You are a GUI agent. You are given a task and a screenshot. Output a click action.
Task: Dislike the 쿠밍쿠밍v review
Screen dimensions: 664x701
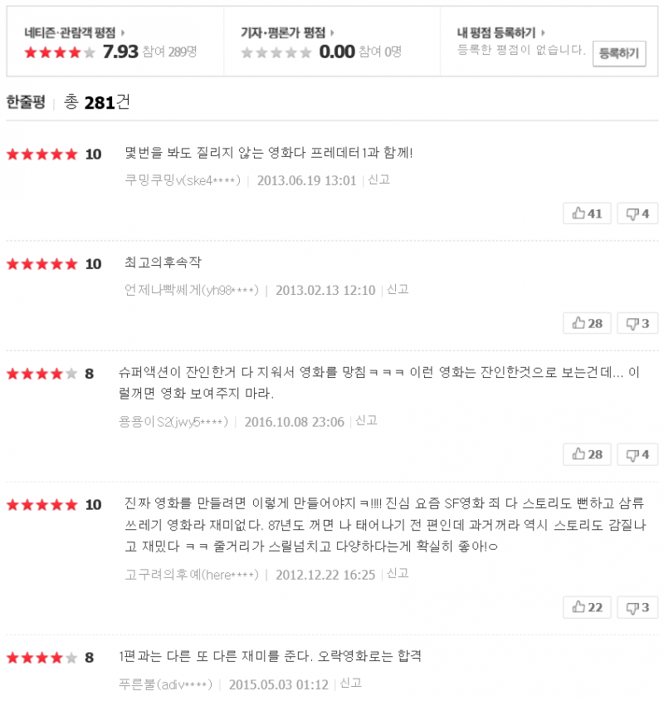637,213
